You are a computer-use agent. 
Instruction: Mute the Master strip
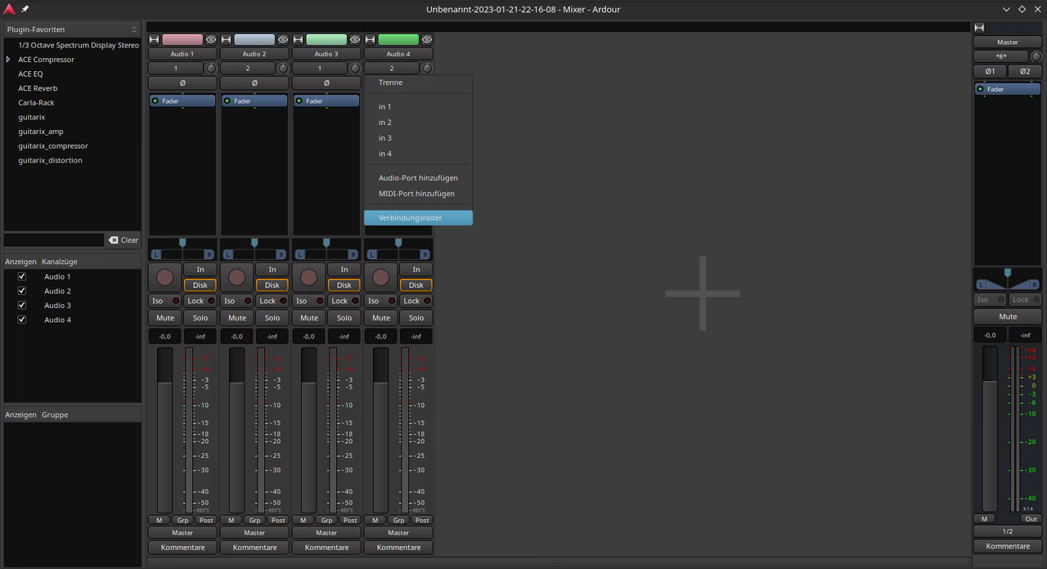pos(1008,317)
